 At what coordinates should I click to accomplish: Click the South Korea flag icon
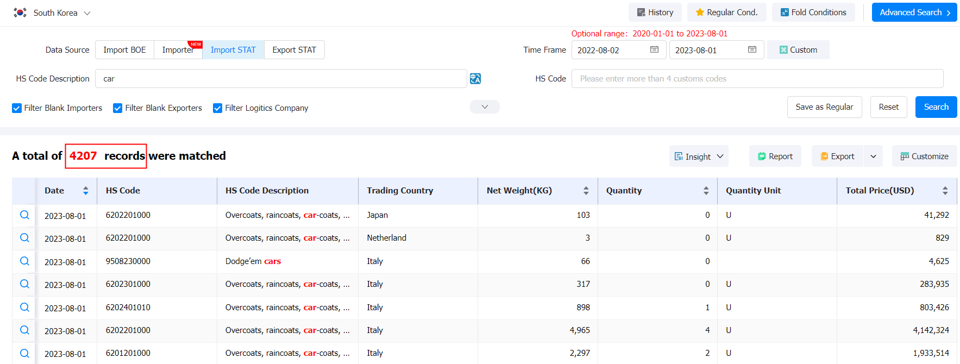pos(20,12)
